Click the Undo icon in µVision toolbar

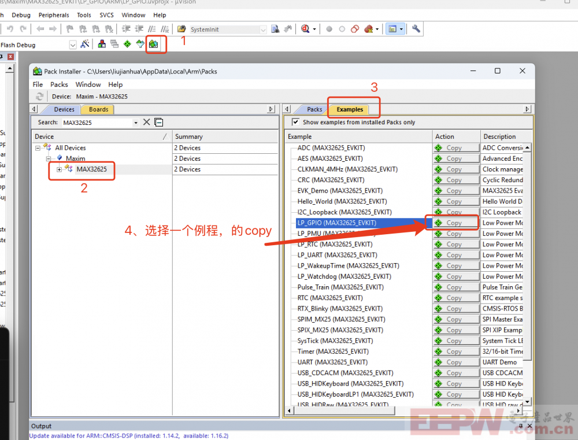(10, 29)
